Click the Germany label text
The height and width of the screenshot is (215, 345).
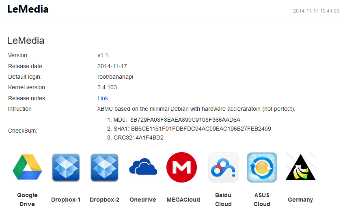pyautogui.click(x=300, y=200)
